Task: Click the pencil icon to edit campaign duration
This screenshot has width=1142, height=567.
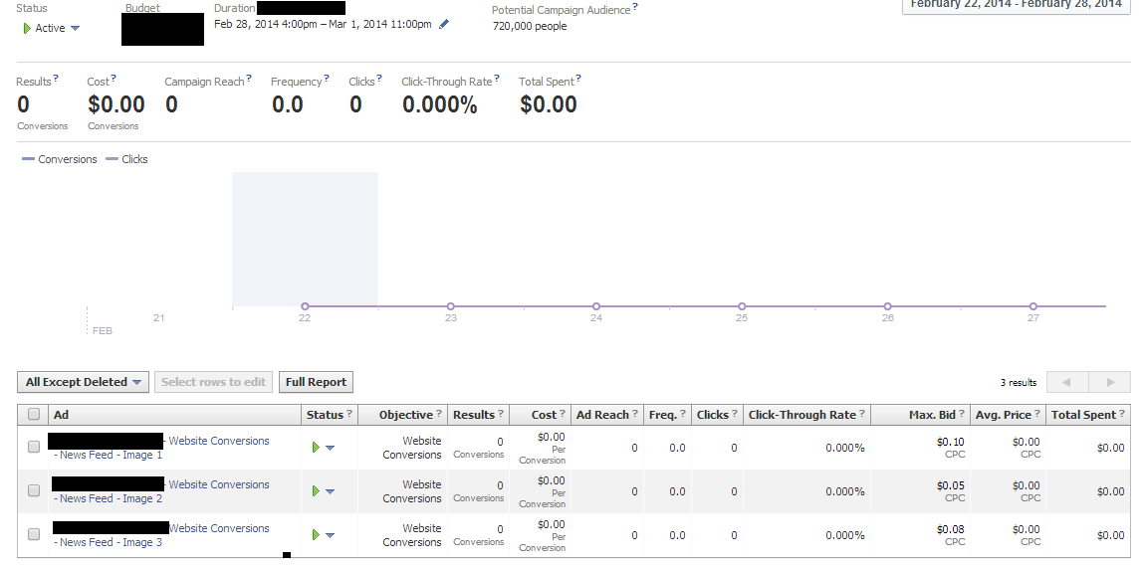Action: click(x=444, y=24)
